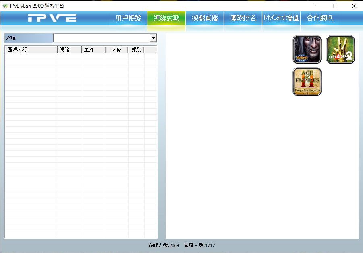Screen dimensions: 363x253
Task: Select the Age of Empires II icon
Action: 307,82
